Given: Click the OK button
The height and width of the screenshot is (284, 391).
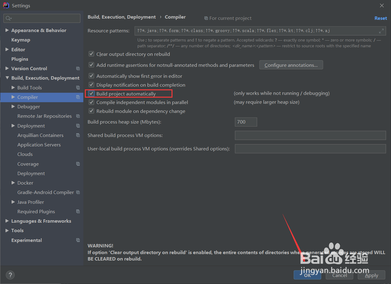Looking at the screenshot, I should point(307,275).
